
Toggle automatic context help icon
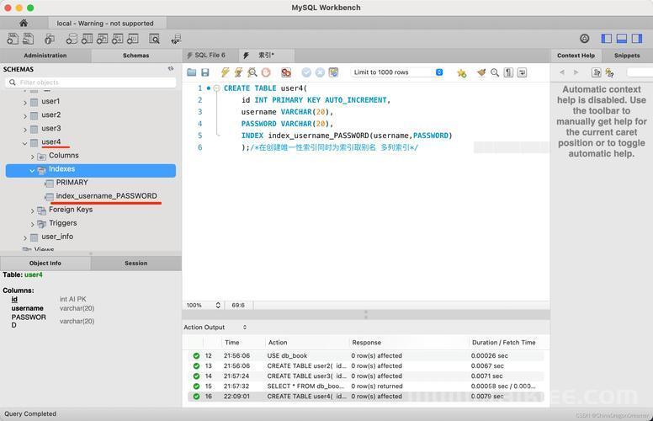pos(610,73)
